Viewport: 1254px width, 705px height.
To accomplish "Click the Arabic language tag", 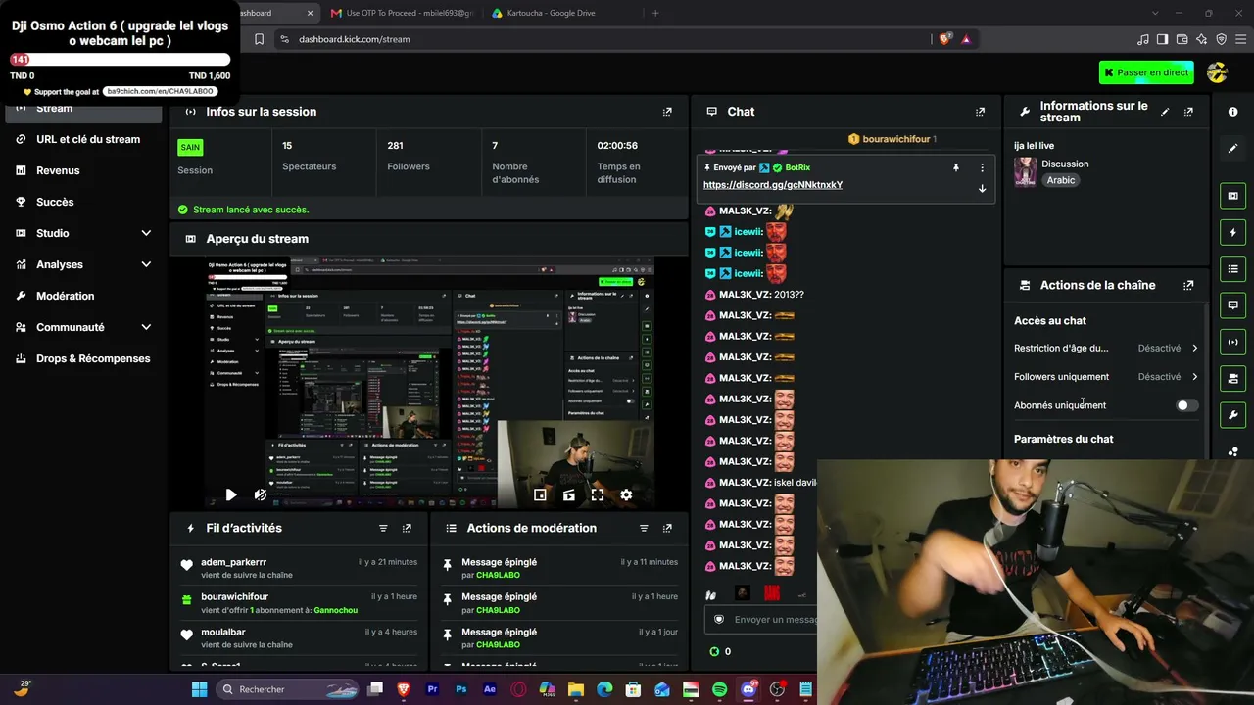I will (1061, 180).
